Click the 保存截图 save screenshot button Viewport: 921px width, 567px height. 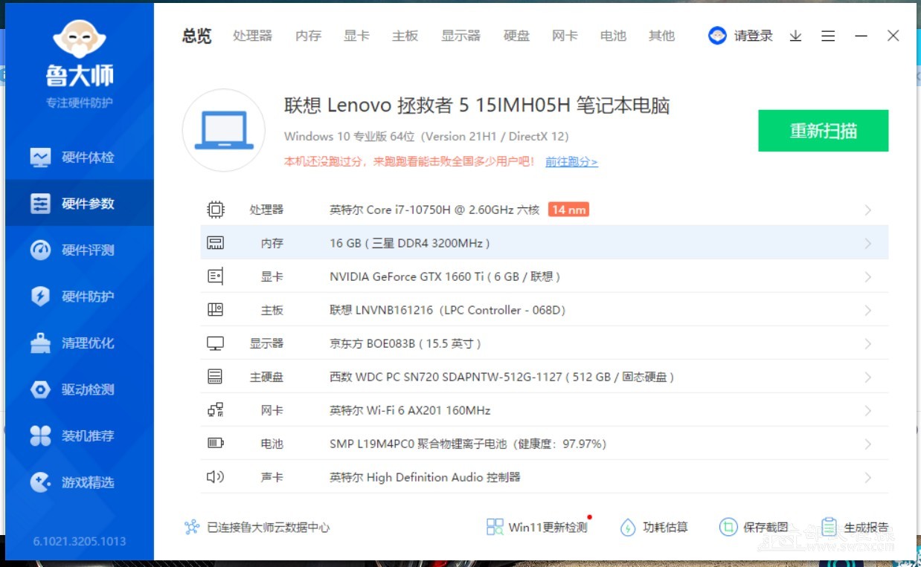tap(754, 527)
